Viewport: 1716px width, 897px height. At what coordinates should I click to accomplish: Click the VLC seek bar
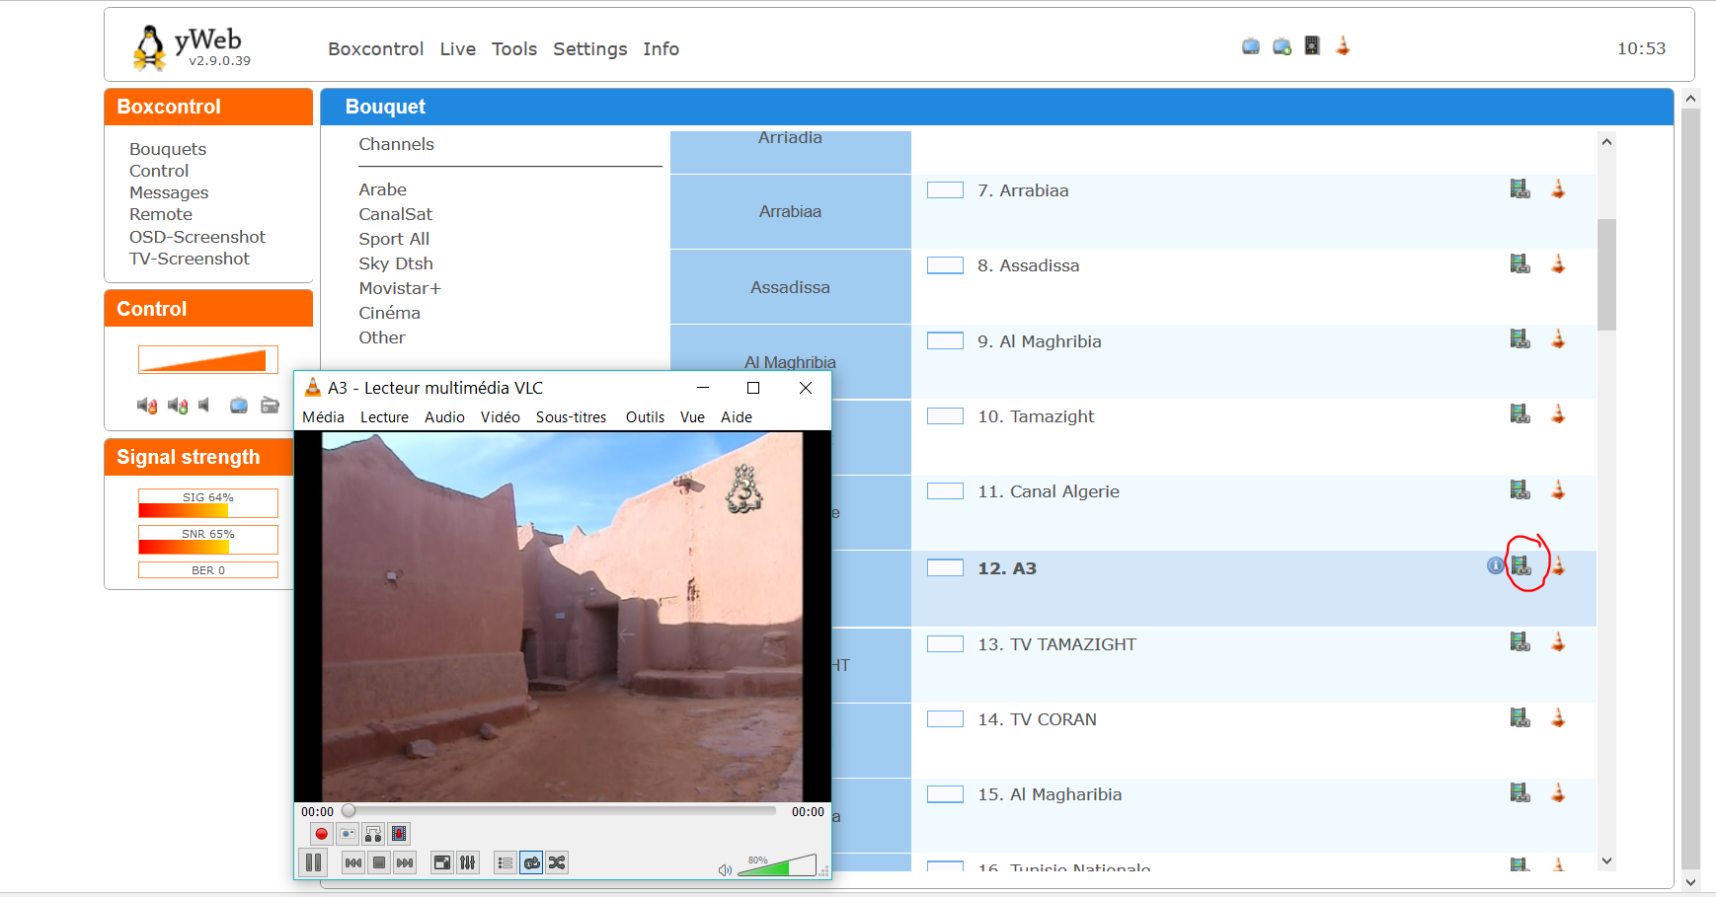[561, 811]
